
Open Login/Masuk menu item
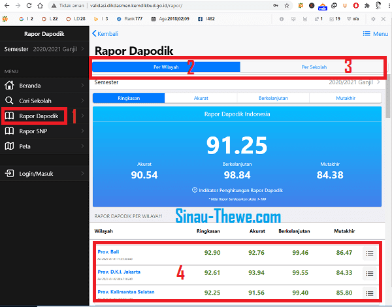(x=44, y=173)
